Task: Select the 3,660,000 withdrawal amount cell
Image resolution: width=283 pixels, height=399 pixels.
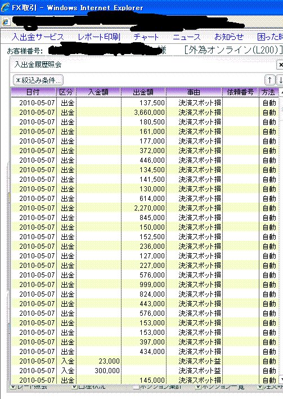Action: pyautogui.click(x=143, y=112)
